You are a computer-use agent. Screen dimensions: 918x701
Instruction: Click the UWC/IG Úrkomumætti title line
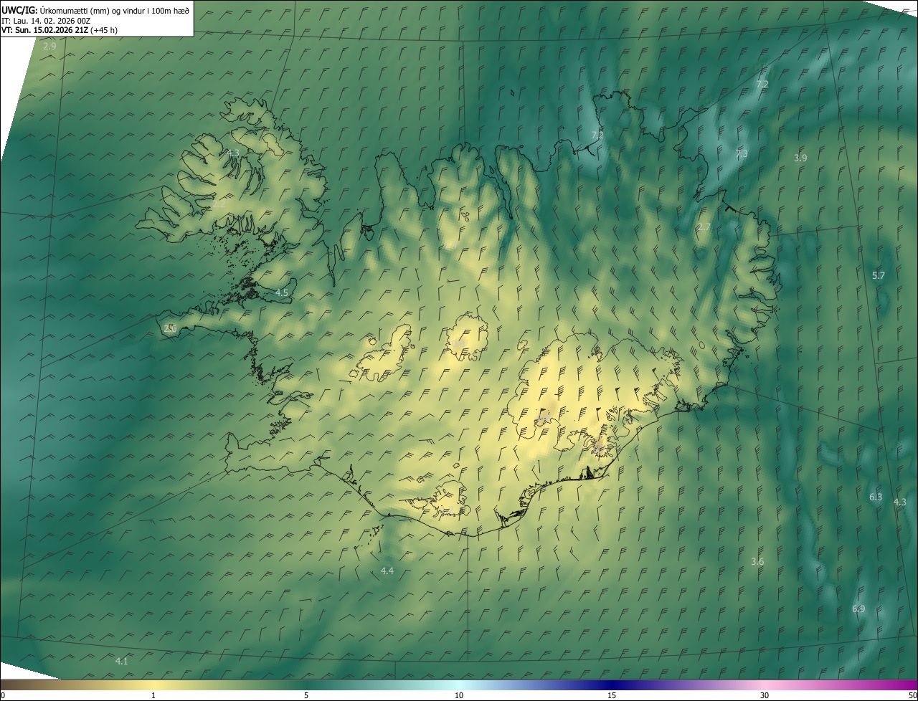coord(95,10)
